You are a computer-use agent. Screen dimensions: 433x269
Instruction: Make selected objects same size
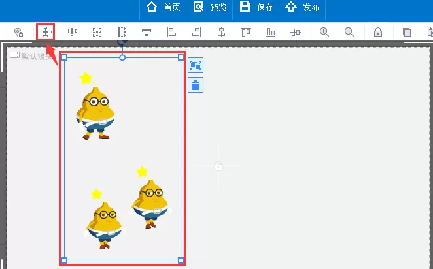[x=97, y=32]
